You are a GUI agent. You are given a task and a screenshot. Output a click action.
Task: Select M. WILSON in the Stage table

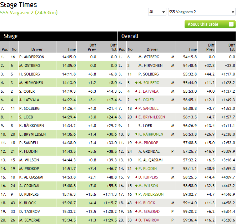click(29, 160)
